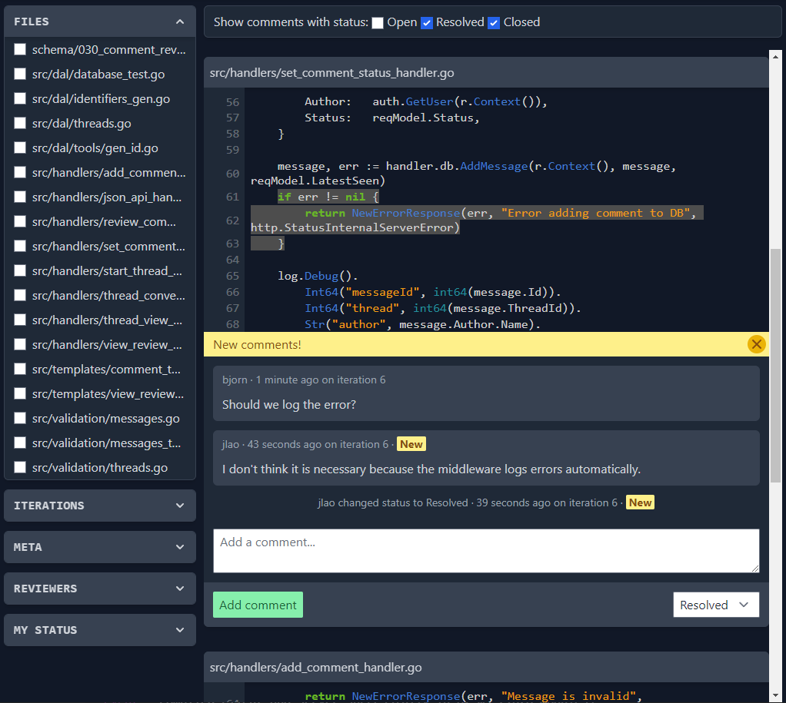The width and height of the screenshot is (786, 703).
Task: Expand the REVIEWERS section
Action: coord(99,589)
